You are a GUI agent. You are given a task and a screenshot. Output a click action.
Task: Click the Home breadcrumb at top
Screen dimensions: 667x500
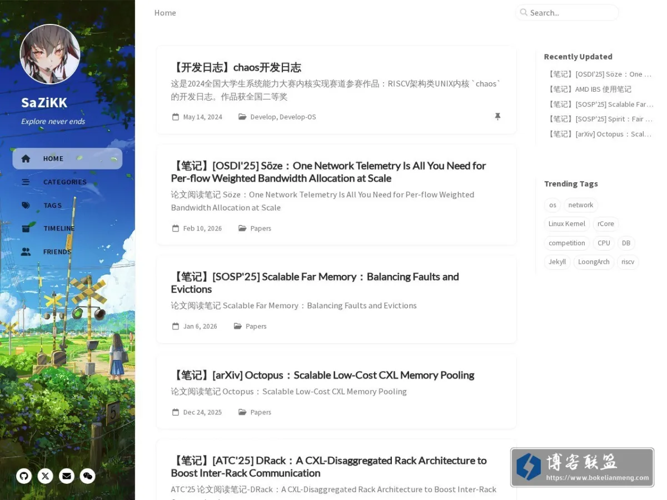pos(165,12)
